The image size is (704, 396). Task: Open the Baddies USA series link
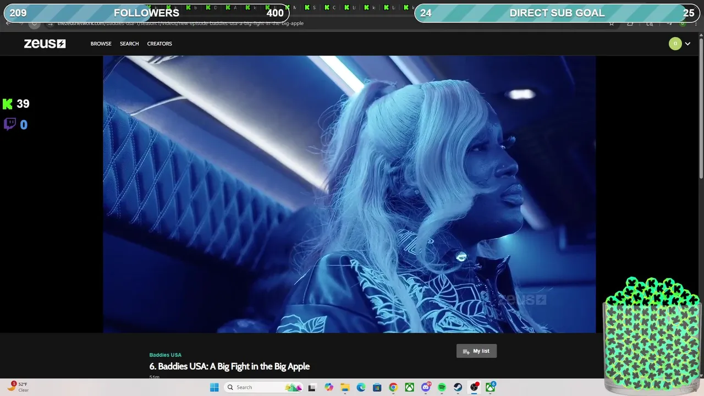pos(165,355)
